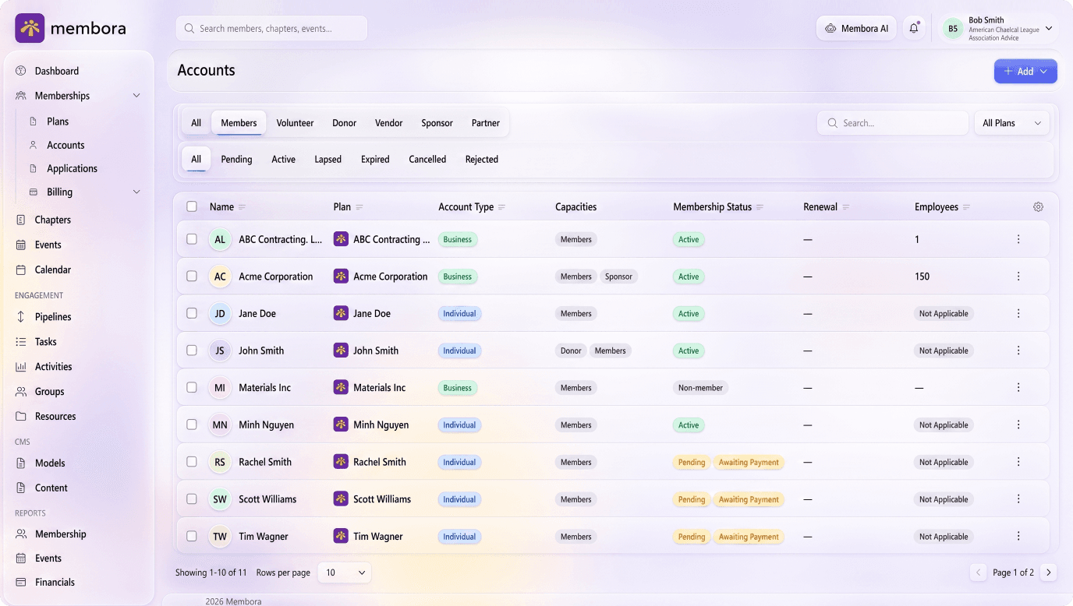Image resolution: width=1073 pixels, height=606 pixels.
Task: Switch to the Volunteer tab
Action: 295,123
